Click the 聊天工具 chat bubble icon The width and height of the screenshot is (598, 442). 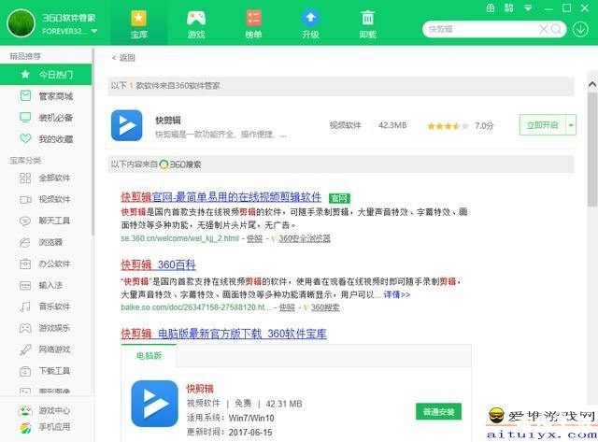point(25,221)
